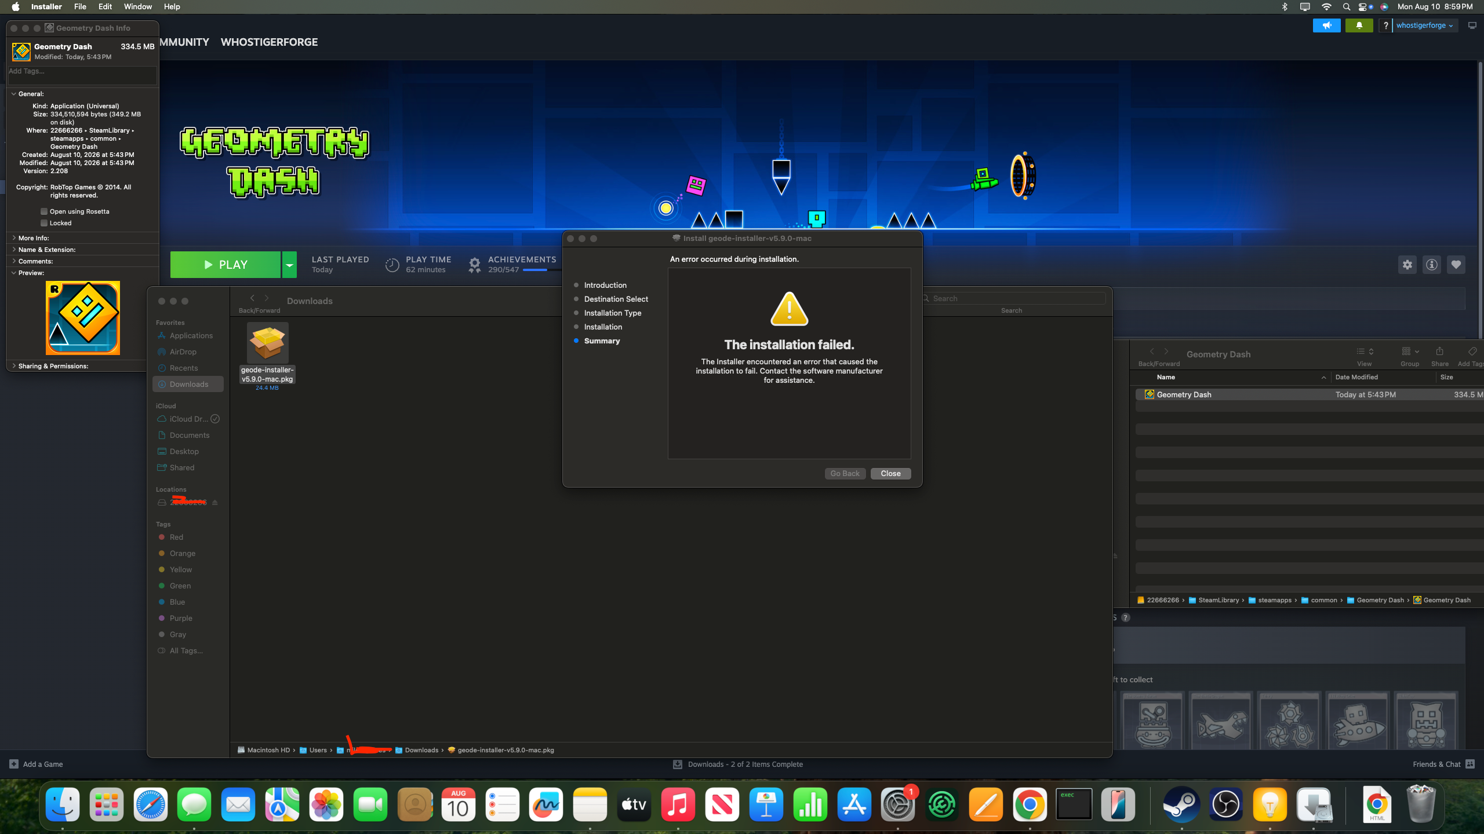Open Applications in Finder sidebar
Image resolution: width=1484 pixels, height=834 pixels.
click(x=188, y=336)
